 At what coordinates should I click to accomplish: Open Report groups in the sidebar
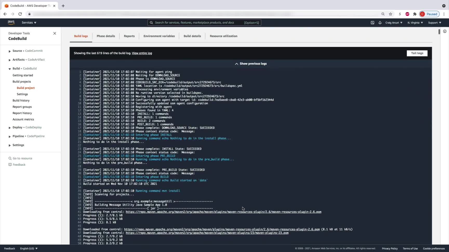pos(22,107)
